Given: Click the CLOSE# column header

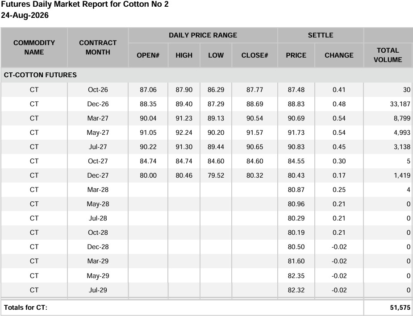Looking at the screenshot, I should point(254,55).
